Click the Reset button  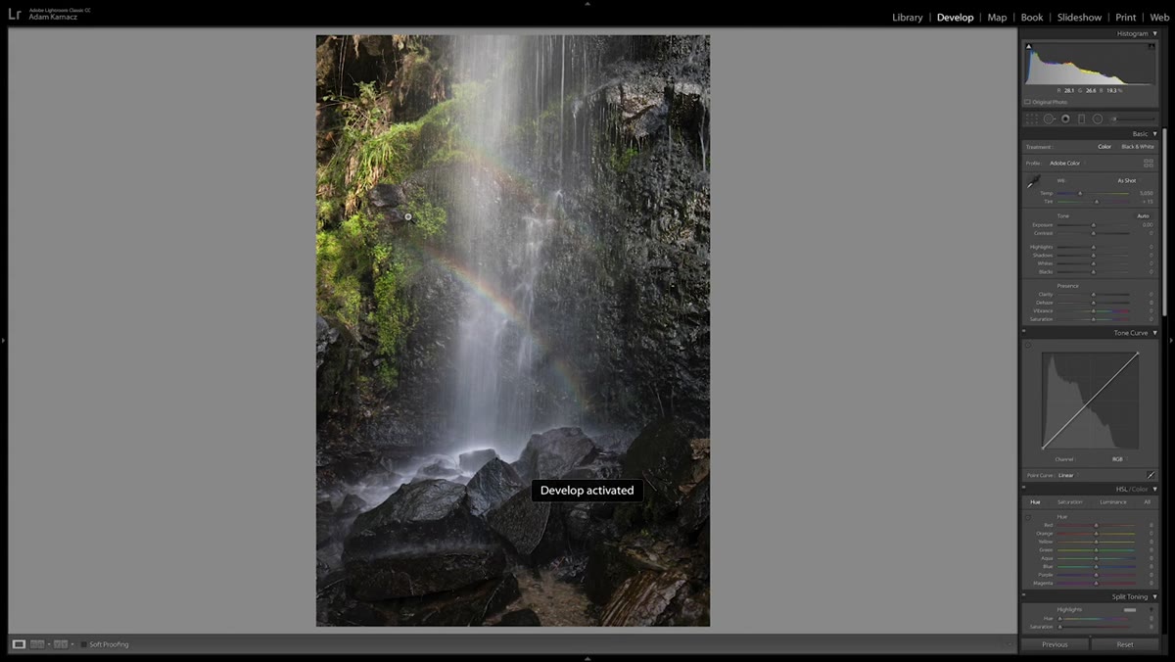1125,644
